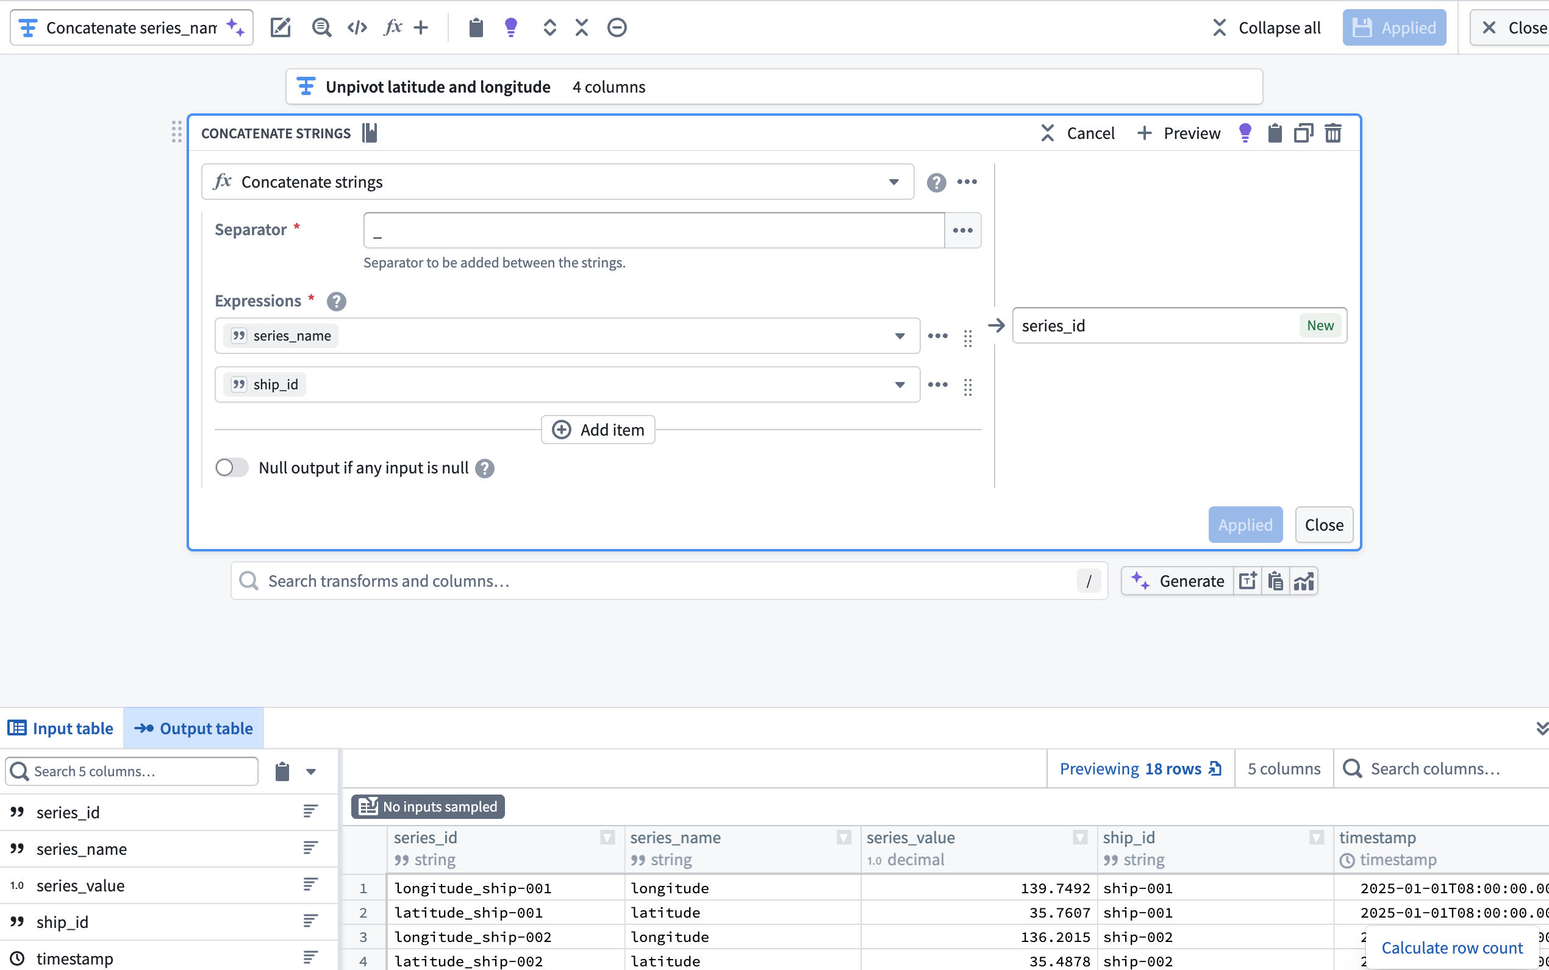Duplicate the transform using the copy icon
This screenshot has width=1549, height=970.
[1303, 133]
